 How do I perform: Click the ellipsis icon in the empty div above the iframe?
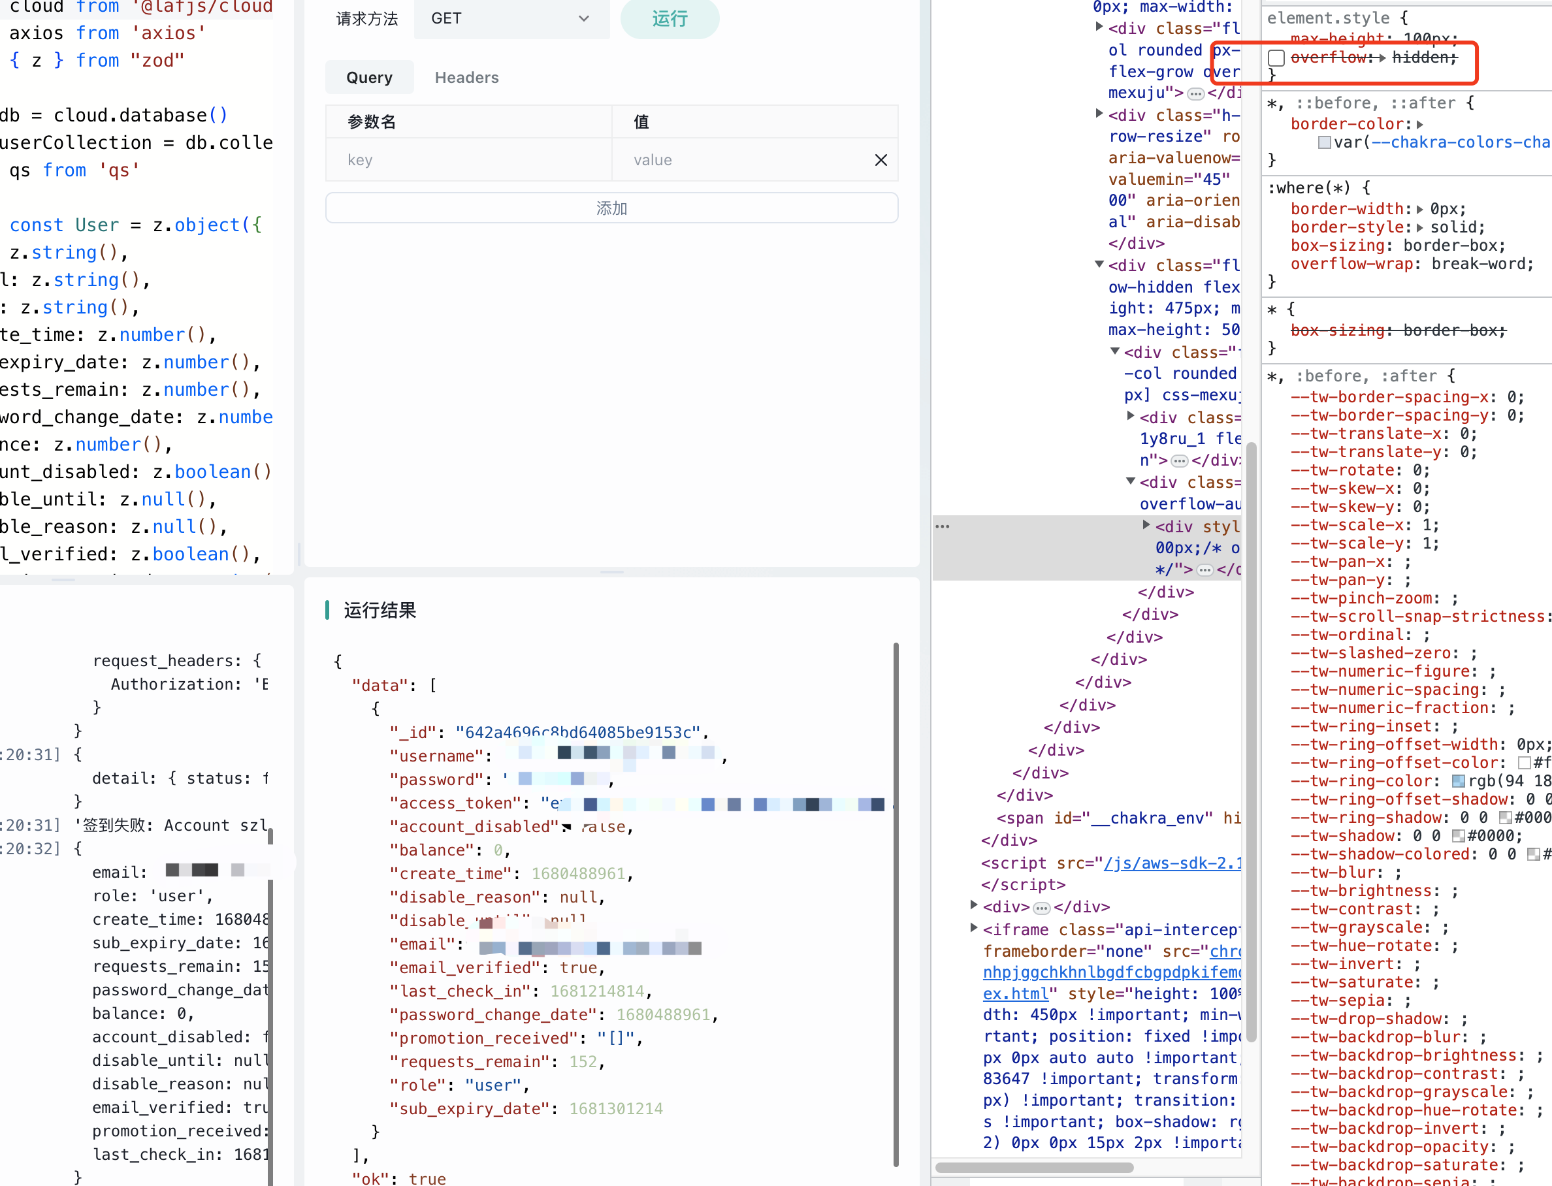click(x=1043, y=908)
